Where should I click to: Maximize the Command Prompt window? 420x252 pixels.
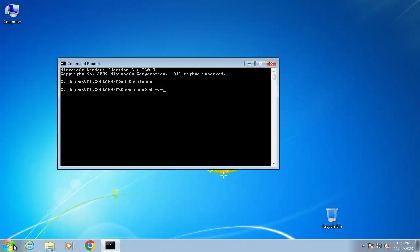(260, 63)
